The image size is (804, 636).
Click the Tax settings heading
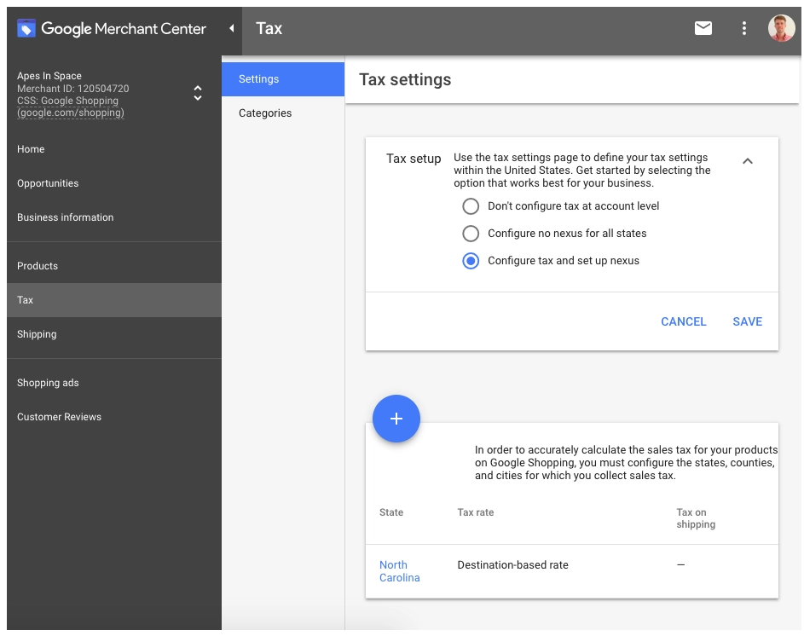(x=405, y=79)
